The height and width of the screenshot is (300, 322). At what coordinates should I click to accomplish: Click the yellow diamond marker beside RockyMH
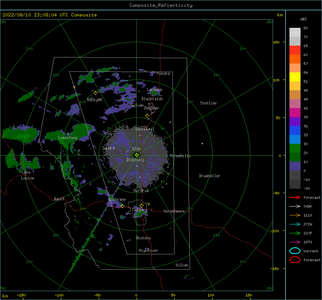96,93
